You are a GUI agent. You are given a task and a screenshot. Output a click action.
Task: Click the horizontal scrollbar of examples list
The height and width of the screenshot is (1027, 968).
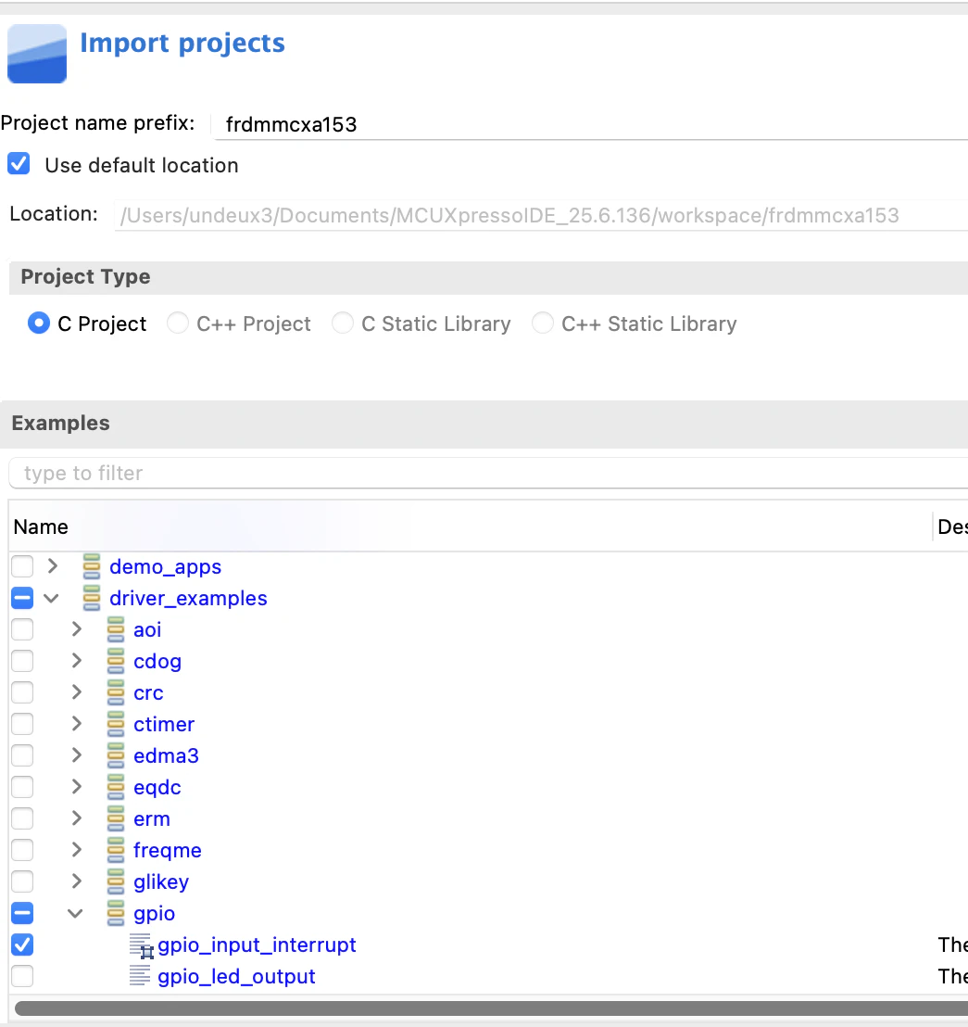coord(491,1008)
